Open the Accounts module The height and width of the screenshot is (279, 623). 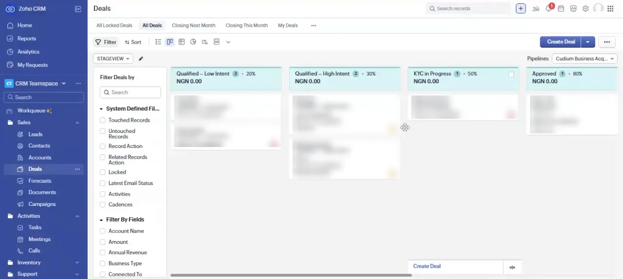coord(39,158)
